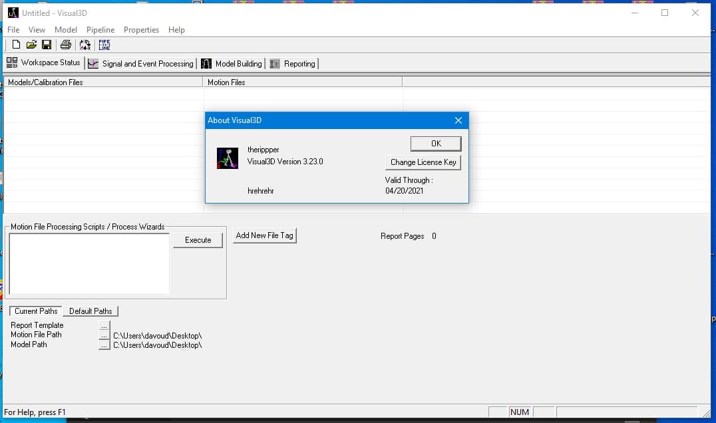Maximize the Visual3D window

665,13
